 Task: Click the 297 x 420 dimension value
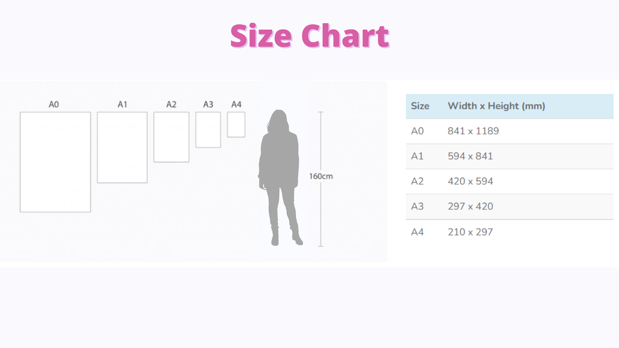pyautogui.click(x=470, y=207)
